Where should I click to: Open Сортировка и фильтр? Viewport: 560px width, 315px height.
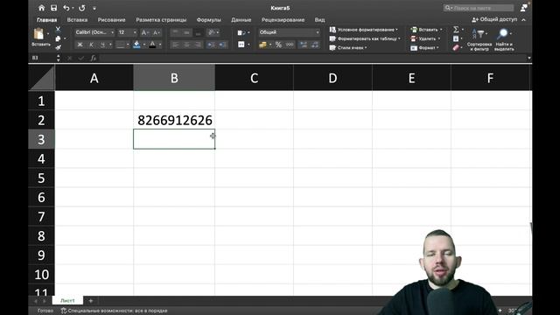pos(479,39)
